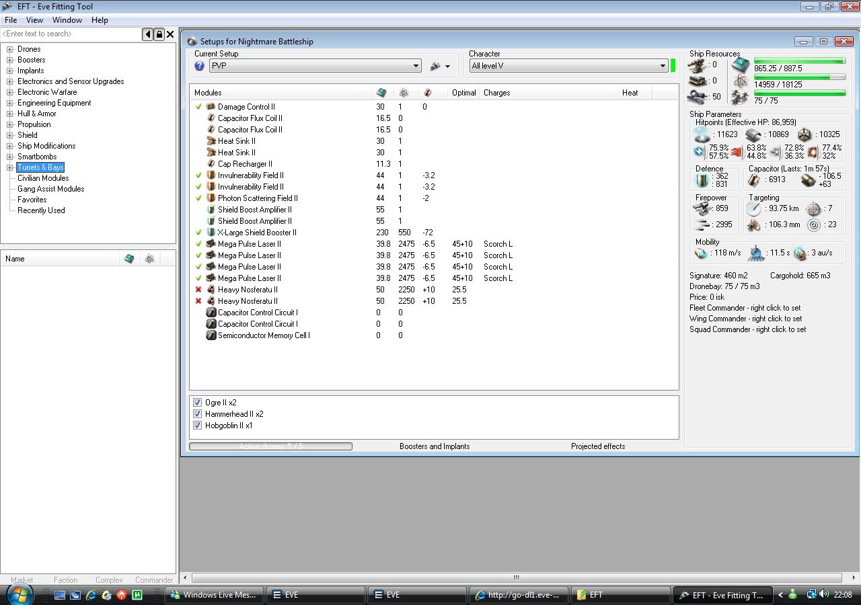Open the ship icon dropdown arrow next to setup
Image resolution: width=861 pixels, height=605 pixels.
click(447, 67)
